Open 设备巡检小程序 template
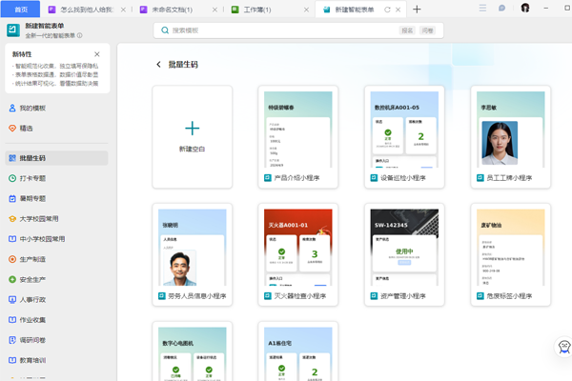572x381 pixels. (404, 136)
